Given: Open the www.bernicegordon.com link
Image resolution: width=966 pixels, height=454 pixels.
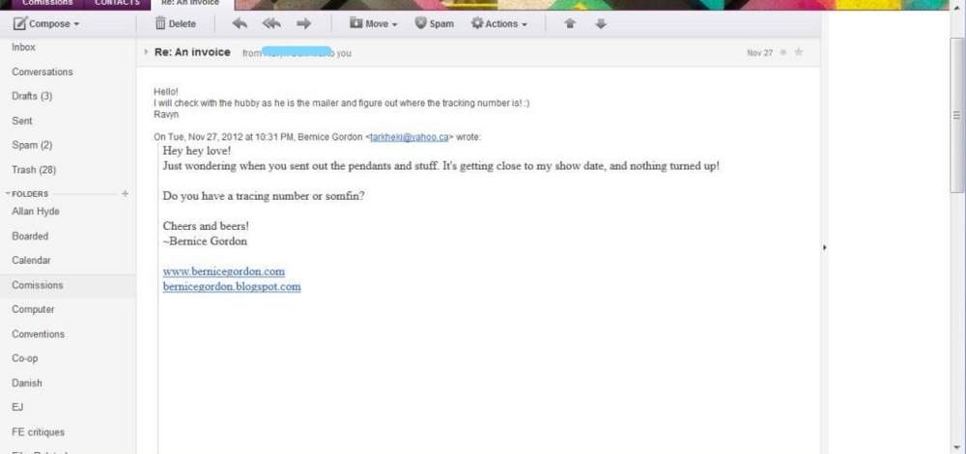Looking at the screenshot, I should (224, 271).
